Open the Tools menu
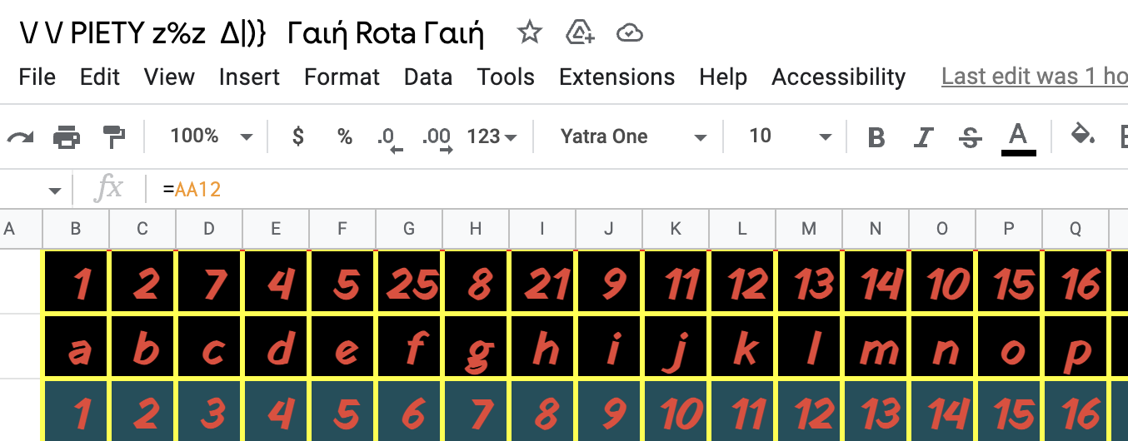 [x=506, y=77]
